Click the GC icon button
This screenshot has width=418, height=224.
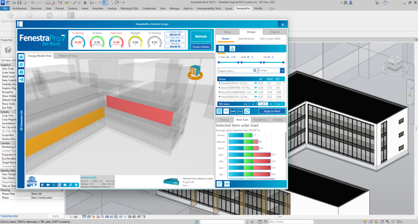(x=226, y=111)
